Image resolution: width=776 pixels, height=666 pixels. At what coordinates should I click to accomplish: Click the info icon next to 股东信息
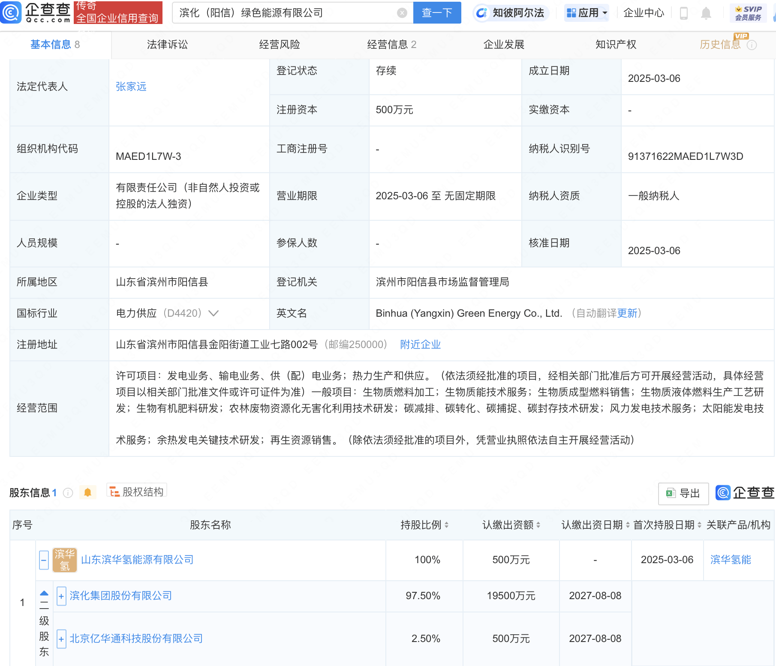pyautogui.click(x=68, y=493)
